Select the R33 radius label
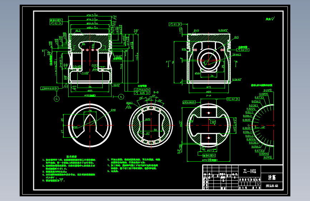 tap(75, 127)
